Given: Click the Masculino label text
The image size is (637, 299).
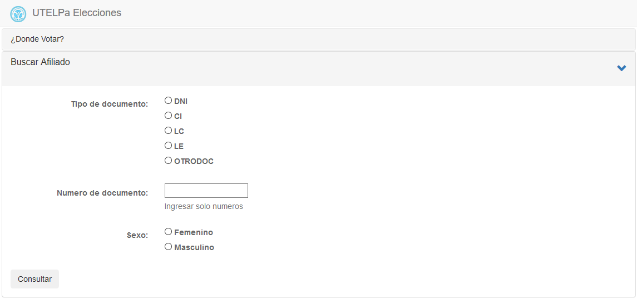Looking at the screenshot, I should 194,247.
